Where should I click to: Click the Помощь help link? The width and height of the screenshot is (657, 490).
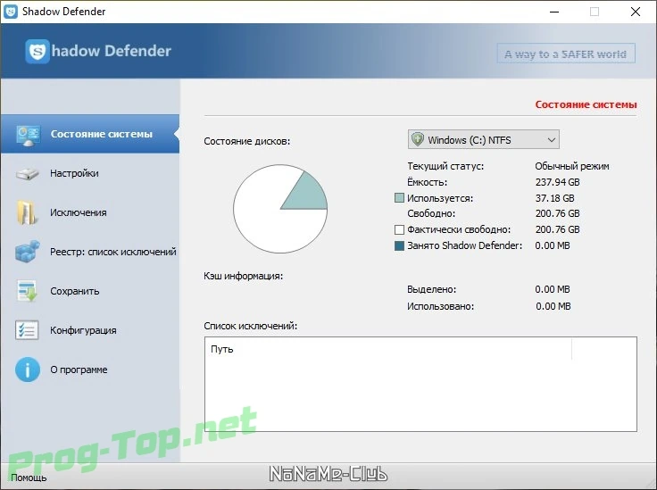tap(29, 478)
